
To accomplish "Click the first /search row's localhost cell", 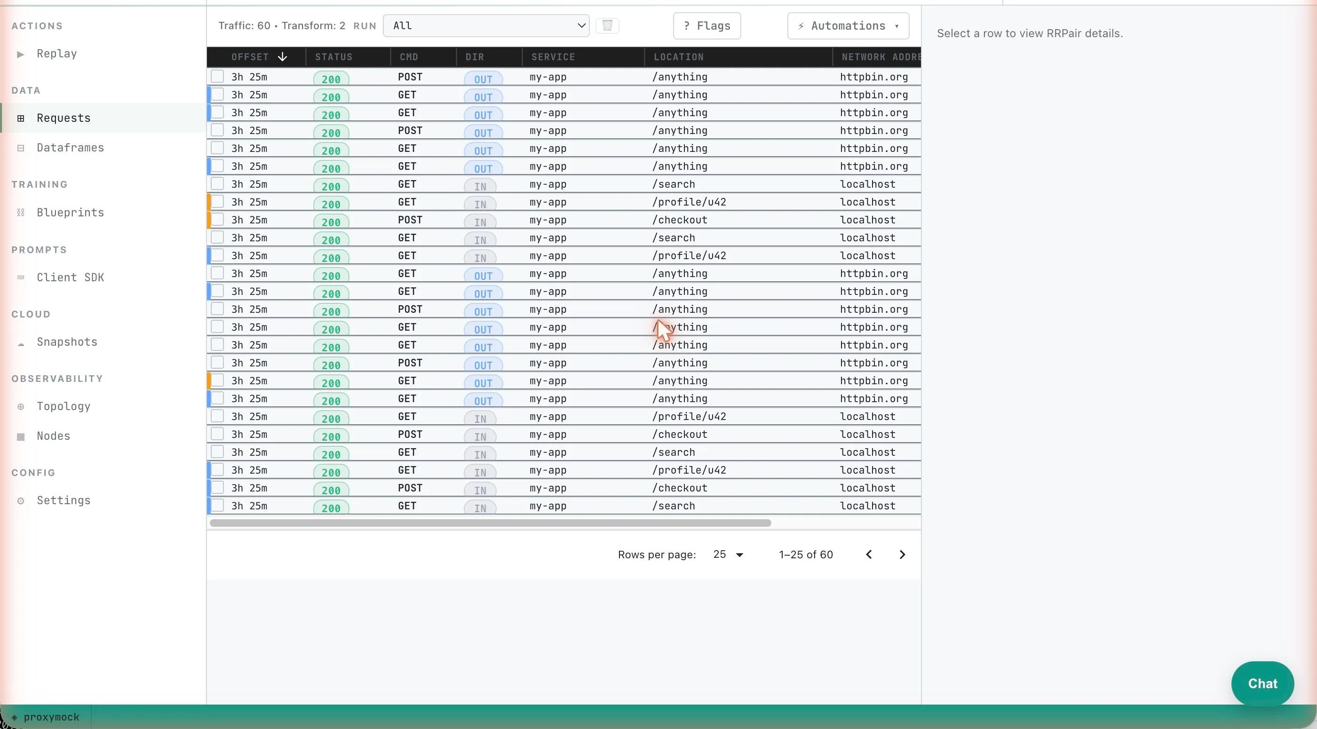I will pyautogui.click(x=868, y=184).
